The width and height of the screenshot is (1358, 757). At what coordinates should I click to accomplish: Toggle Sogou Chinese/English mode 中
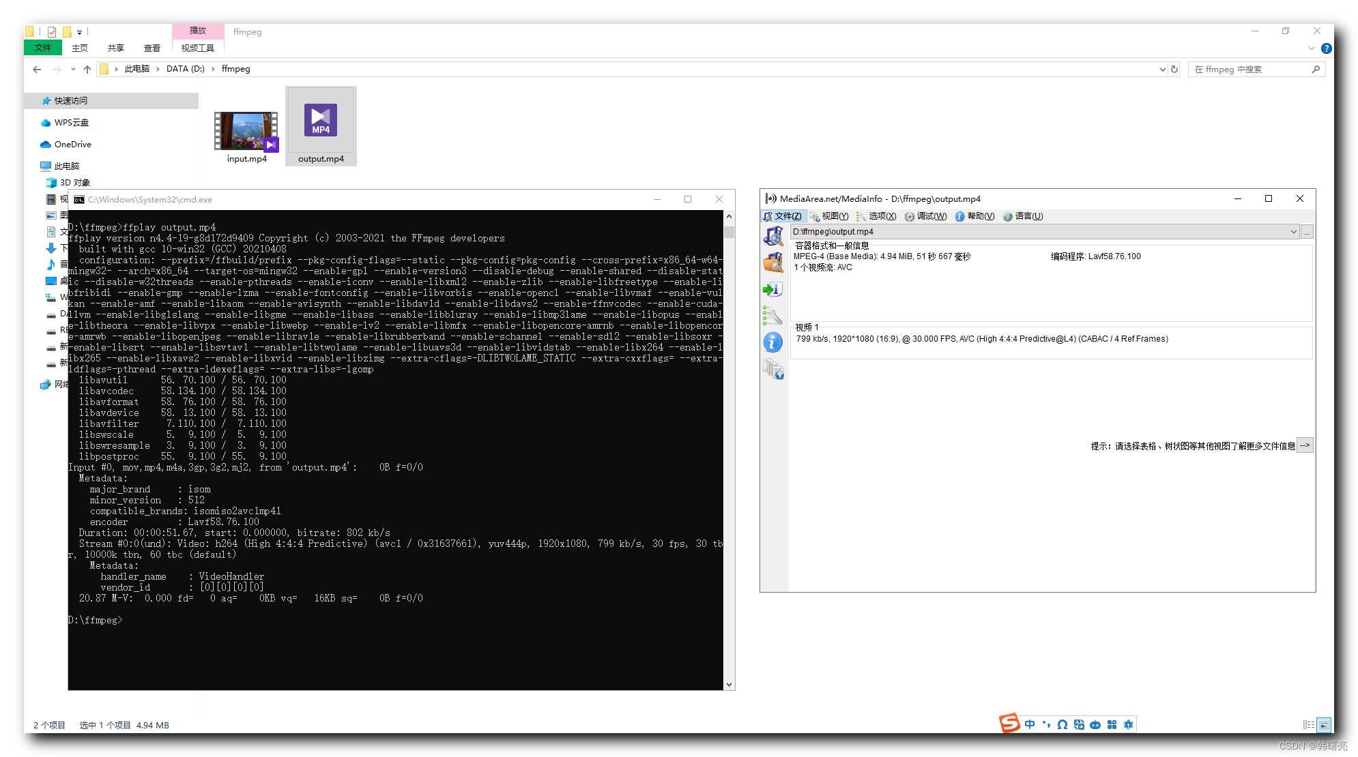[1030, 724]
